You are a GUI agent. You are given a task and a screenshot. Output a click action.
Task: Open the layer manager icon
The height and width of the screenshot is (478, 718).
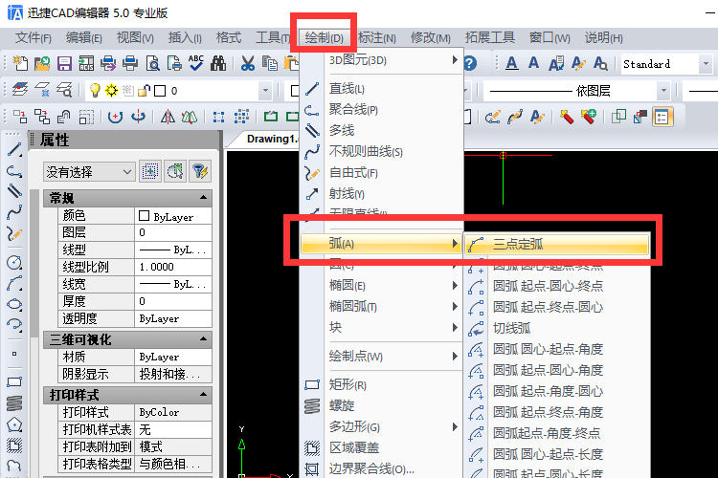tap(20, 90)
